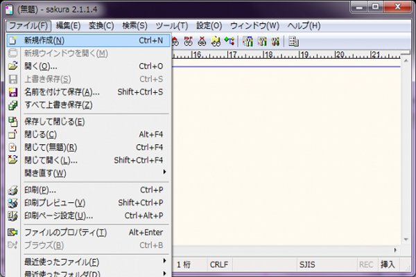The image size is (416, 277).
Task: Click the floppy disk icon beside 名前を付けて保存
Action: [x=12, y=92]
